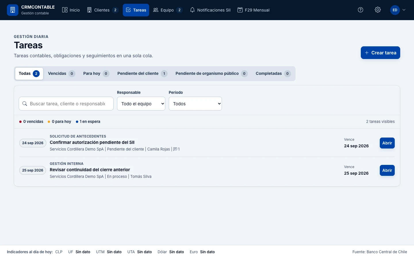Image resolution: width=414 pixels, height=259 pixels.
Task: Click task title Revisar continuidad del cierre anterior
Action: pos(90,170)
